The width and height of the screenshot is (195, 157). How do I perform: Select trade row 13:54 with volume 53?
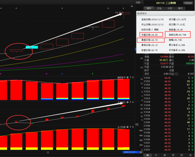point(169,109)
